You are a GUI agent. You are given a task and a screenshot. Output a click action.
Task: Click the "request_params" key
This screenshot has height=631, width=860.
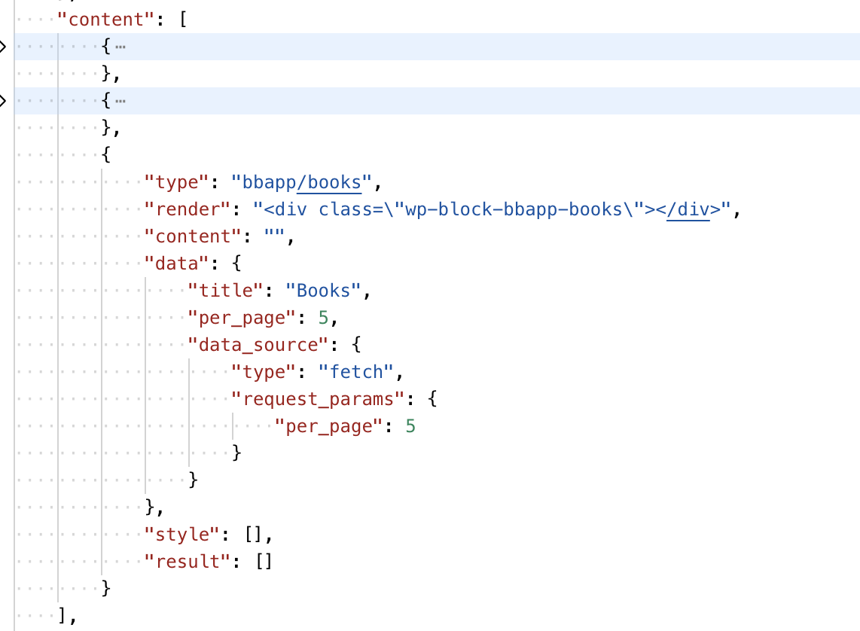318,399
